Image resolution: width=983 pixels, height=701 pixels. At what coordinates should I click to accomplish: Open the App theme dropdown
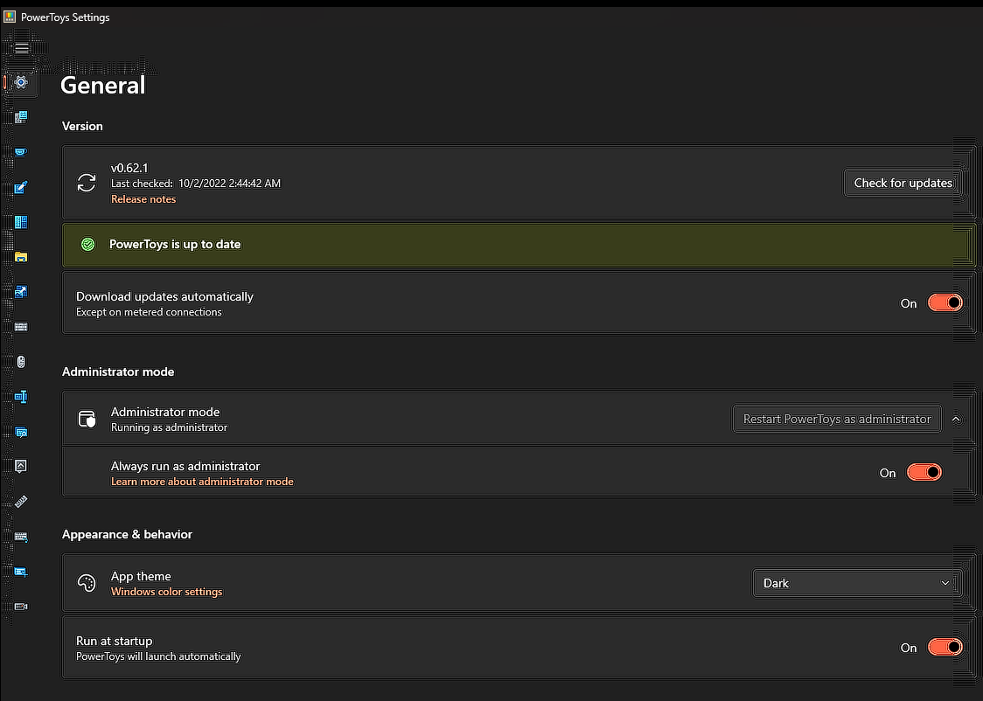tap(855, 583)
